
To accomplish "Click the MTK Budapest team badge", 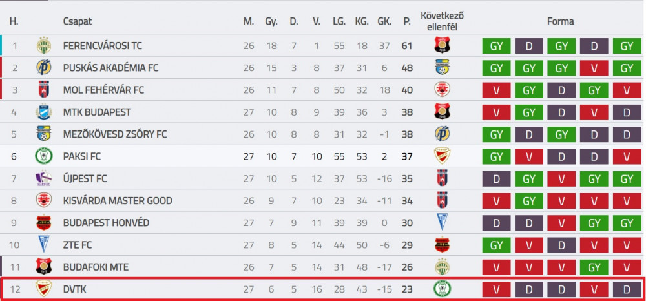I will pyautogui.click(x=44, y=112).
